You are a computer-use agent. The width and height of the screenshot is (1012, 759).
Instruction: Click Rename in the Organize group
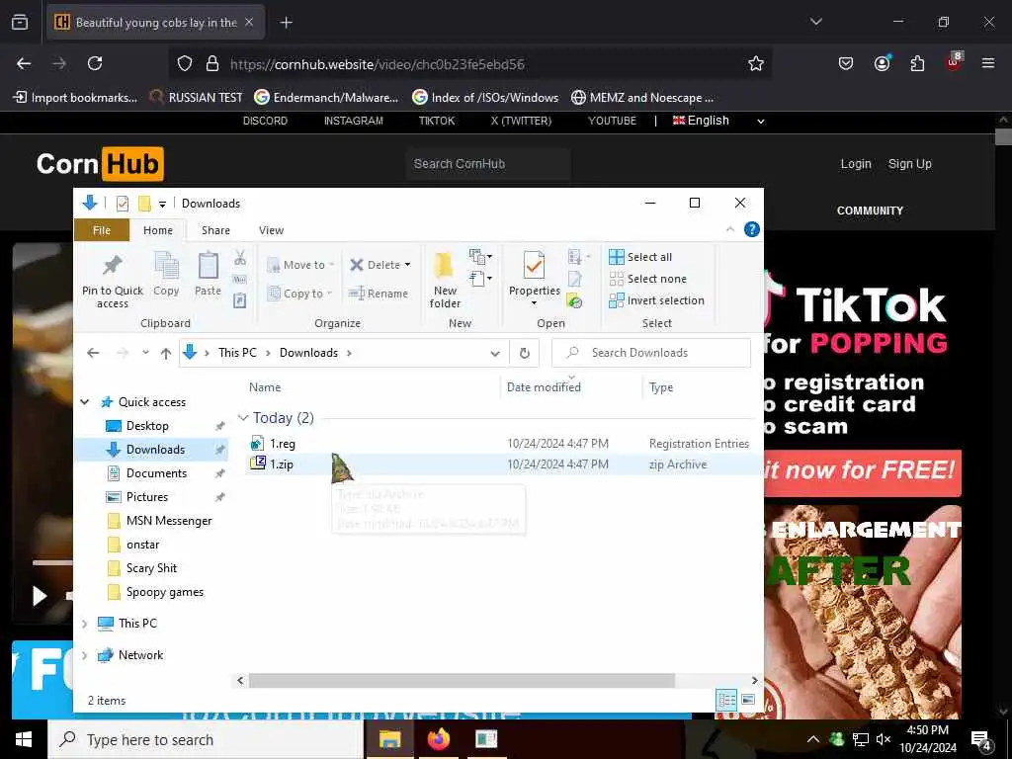379,294
